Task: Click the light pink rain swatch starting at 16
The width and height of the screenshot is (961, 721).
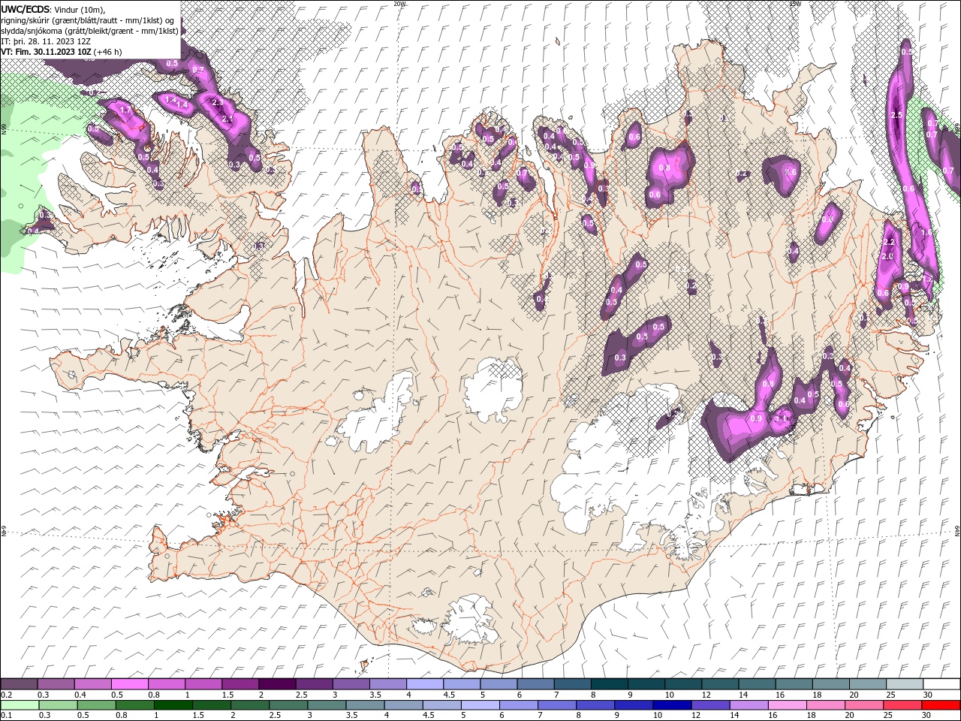Action: pyautogui.click(x=786, y=705)
